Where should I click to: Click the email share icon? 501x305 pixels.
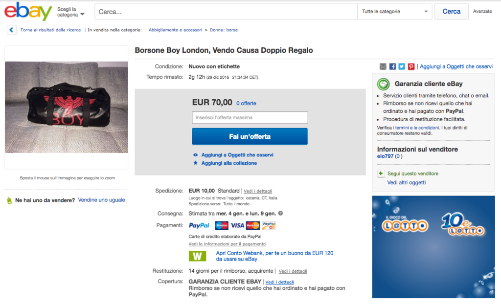pyautogui.click(x=383, y=66)
